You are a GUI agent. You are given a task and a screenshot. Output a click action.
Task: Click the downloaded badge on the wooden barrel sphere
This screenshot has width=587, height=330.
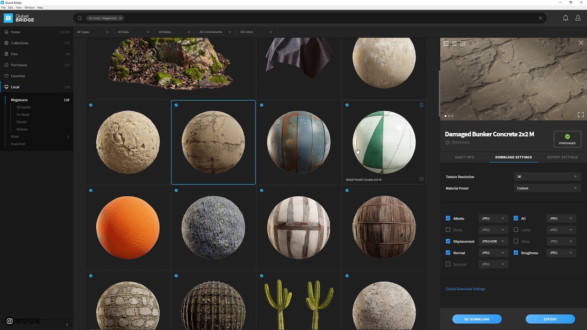tap(347, 190)
